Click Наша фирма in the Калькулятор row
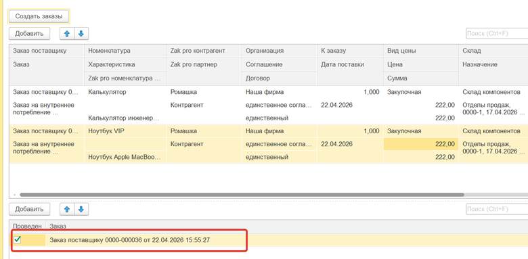 pos(279,92)
